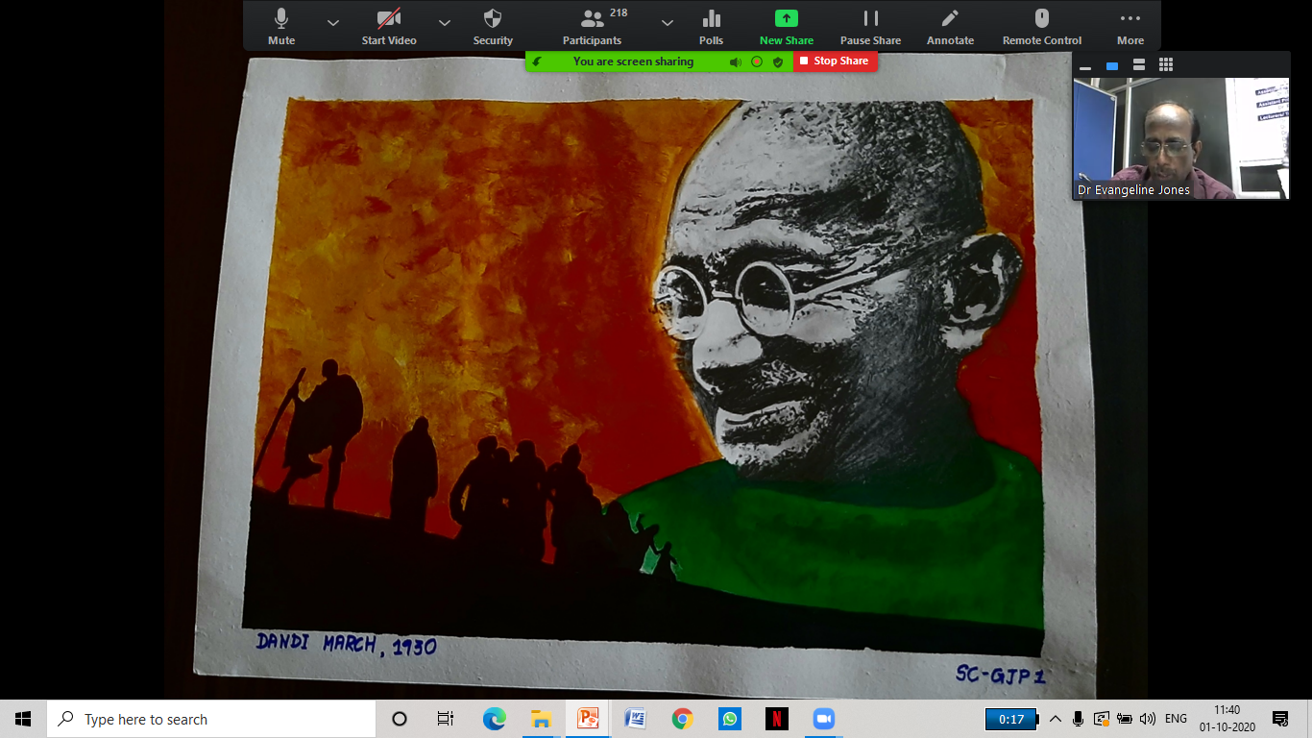Expand the arrow next to Participants
The image size is (1312, 738).
[x=667, y=22]
